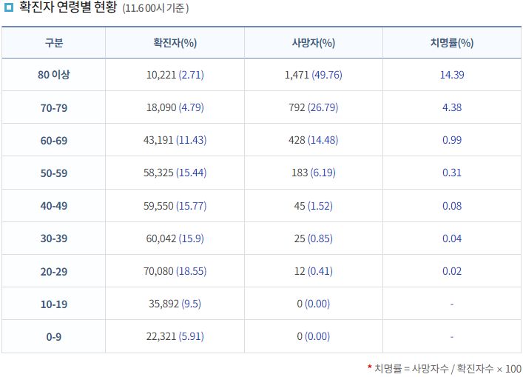Click the cell 10,221 (2.71)
523x377 pixels.
pos(175,75)
